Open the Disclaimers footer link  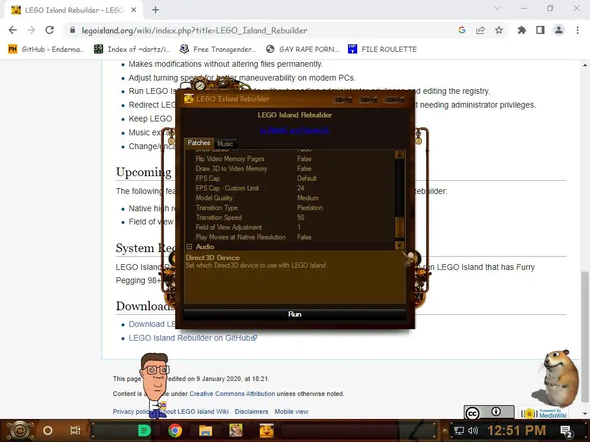251,411
